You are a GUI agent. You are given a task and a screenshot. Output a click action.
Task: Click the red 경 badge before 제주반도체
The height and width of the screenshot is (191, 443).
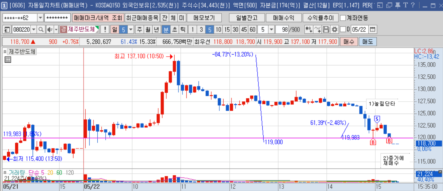[x=63, y=30]
